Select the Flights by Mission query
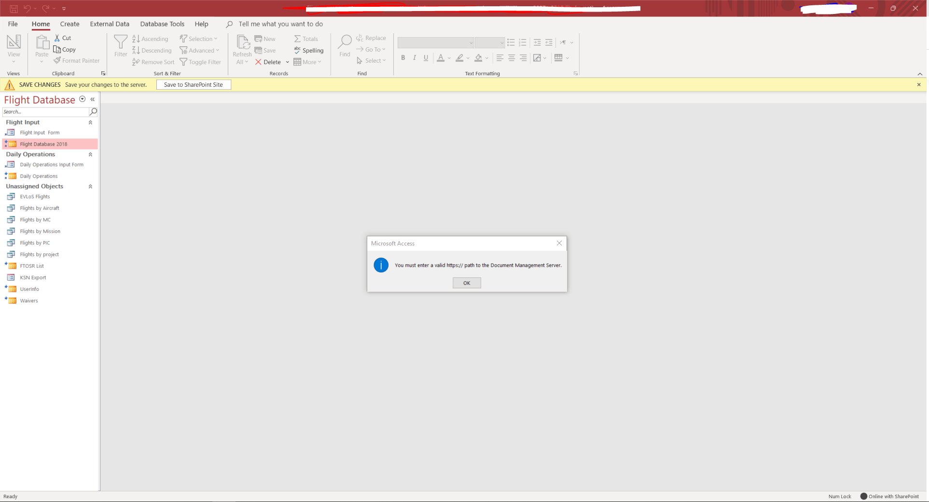This screenshot has height=502, width=929. 40,231
